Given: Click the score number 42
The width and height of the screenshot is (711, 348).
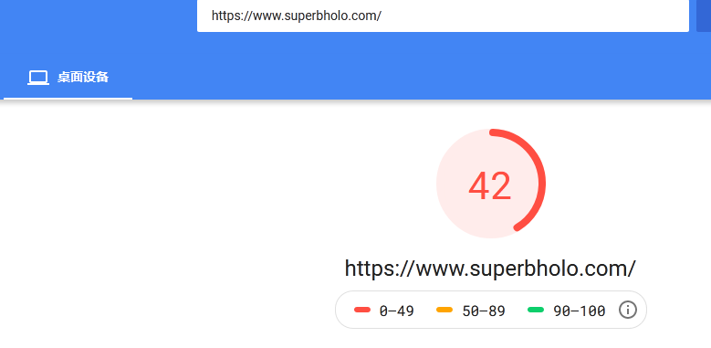Looking at the screenshot, I should point(490,186).
